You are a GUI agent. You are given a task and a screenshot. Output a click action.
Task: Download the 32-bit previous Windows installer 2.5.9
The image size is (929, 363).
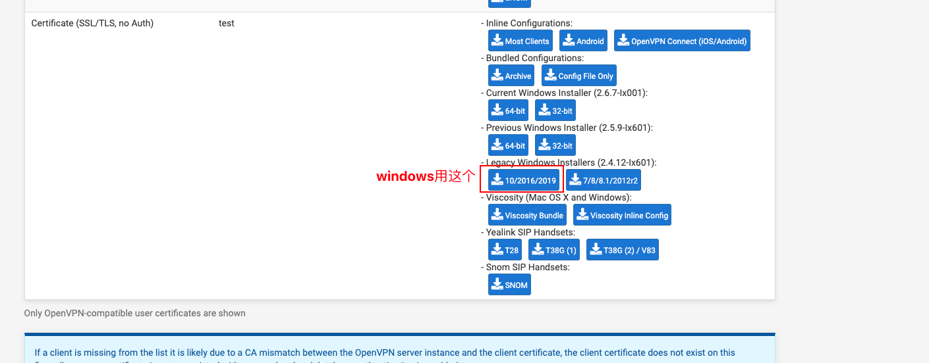pyautogui.click(x=555, y=145)
